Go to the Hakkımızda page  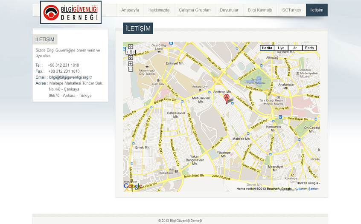(x=159, y=10)
